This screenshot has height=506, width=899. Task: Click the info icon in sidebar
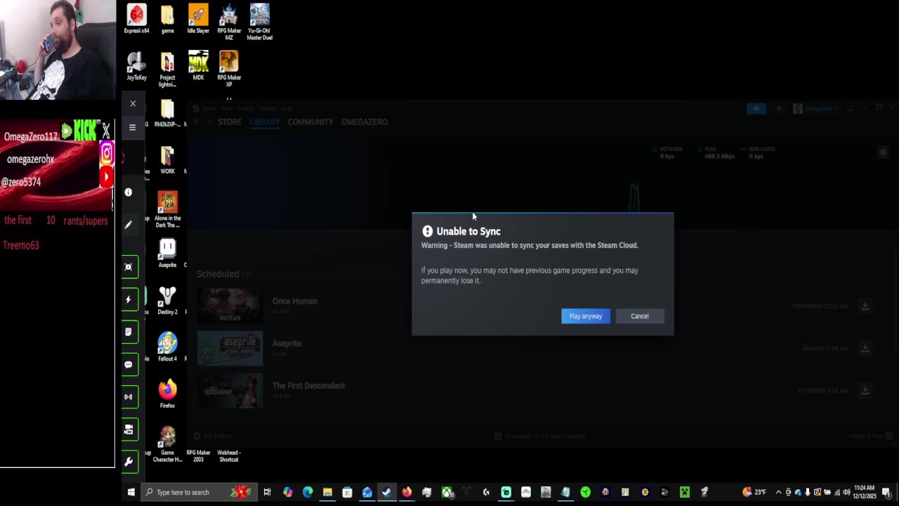tap(129, 192)
